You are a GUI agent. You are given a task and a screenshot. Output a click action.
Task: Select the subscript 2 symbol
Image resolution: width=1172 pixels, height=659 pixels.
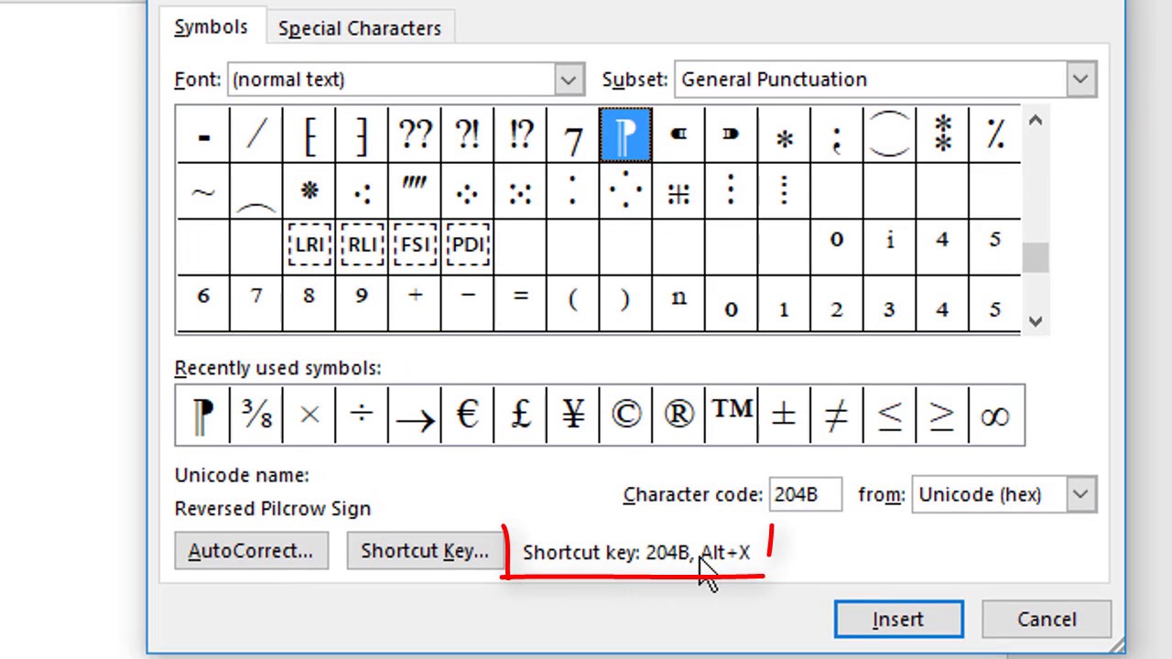point(836,302)
